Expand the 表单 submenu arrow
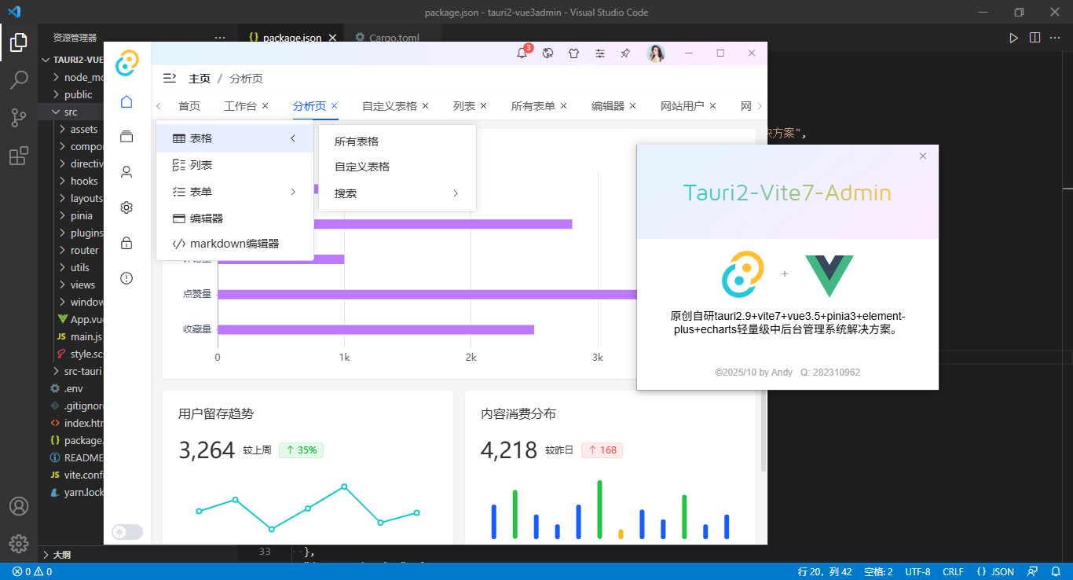1073x580 pixels. (291, 191)
